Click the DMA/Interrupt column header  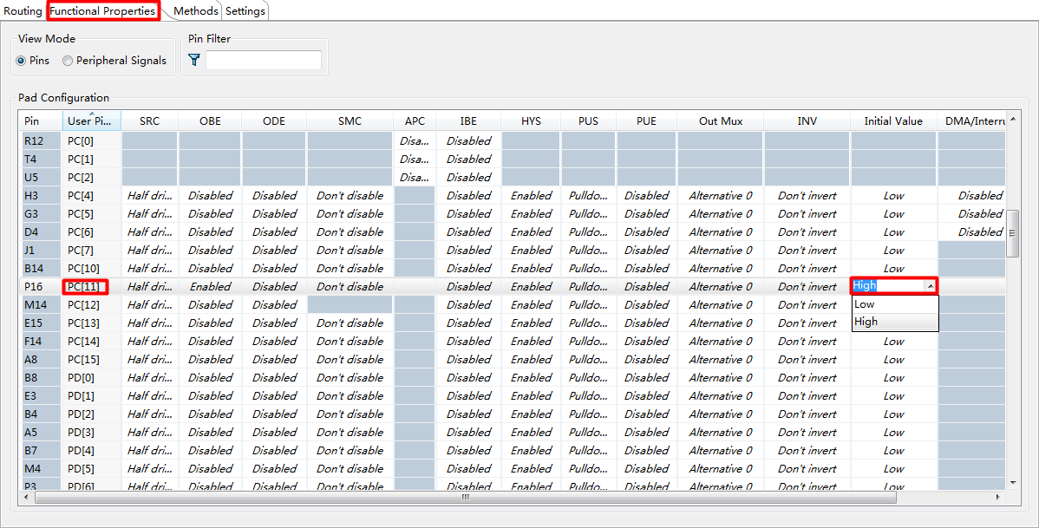coord(972,121)
